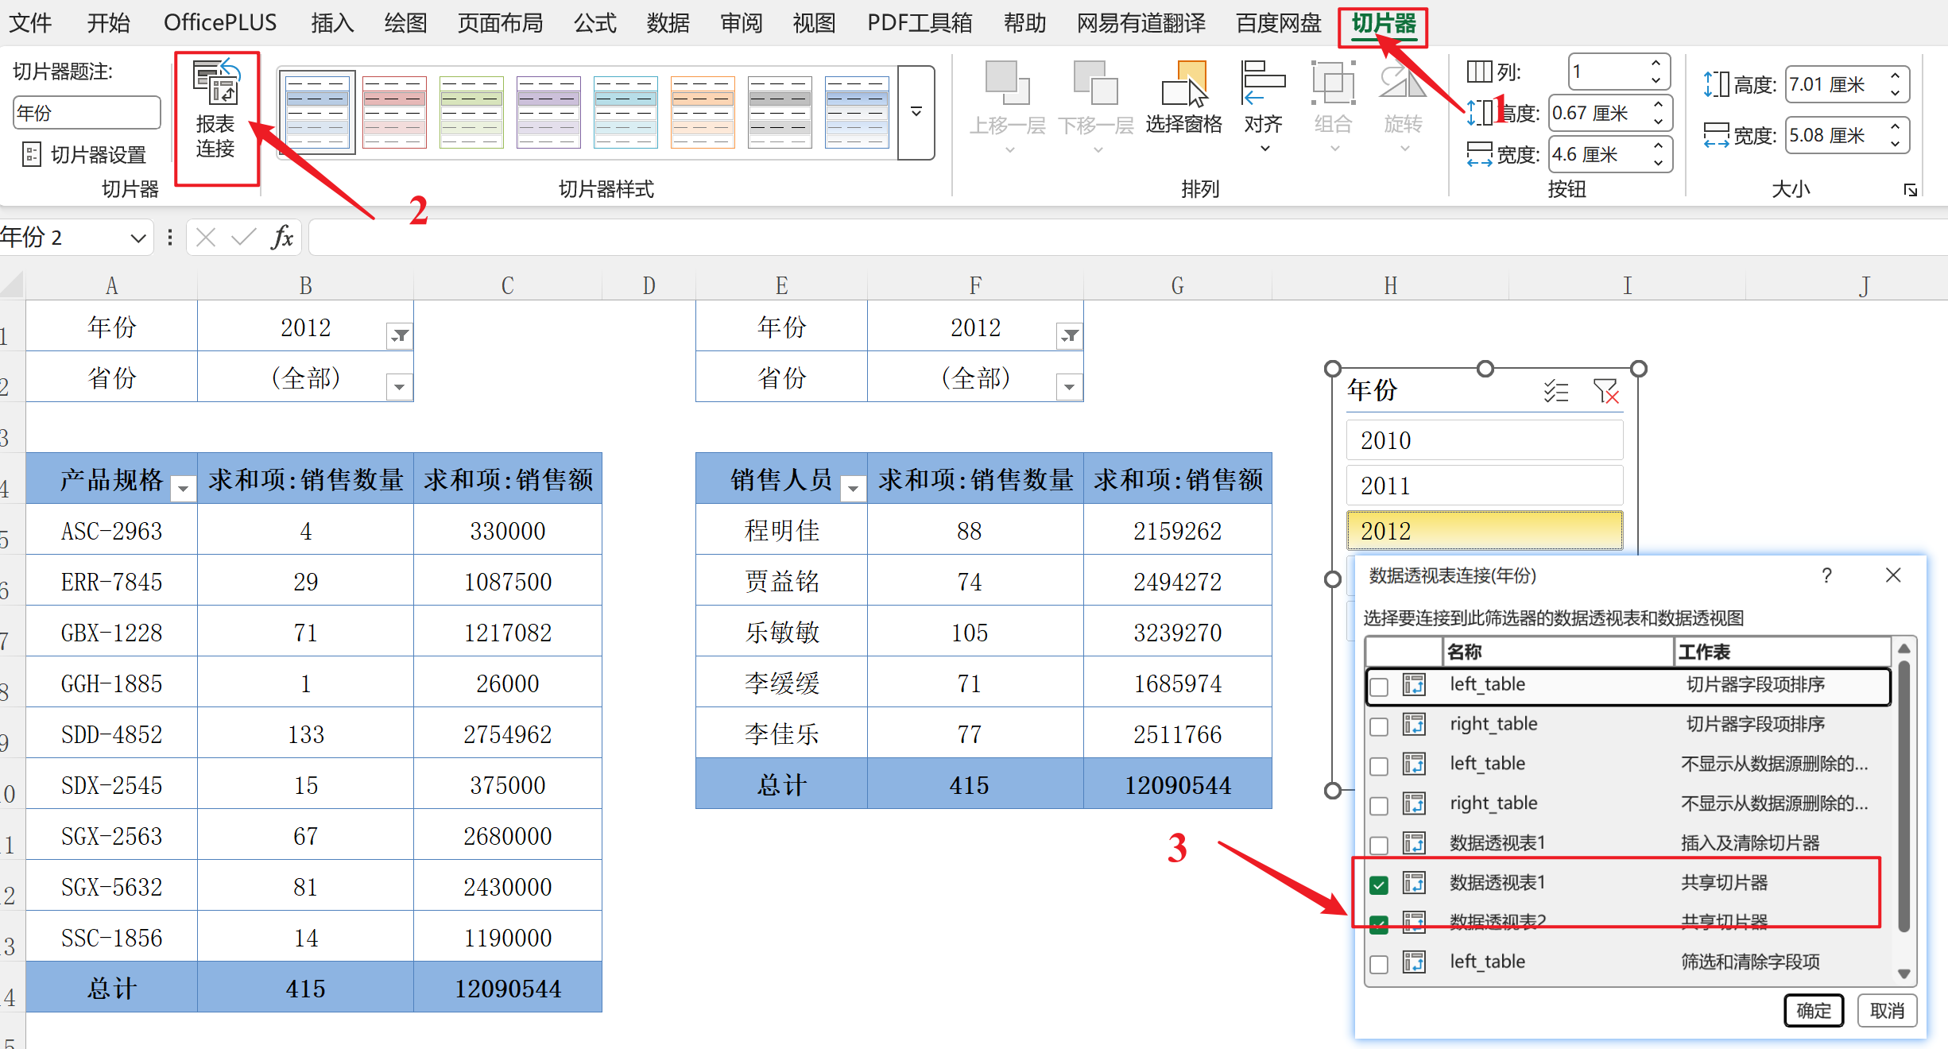Expand the slicer styles gallery
Viewport: 1948px width, 1049px height.
coord(916,112)
